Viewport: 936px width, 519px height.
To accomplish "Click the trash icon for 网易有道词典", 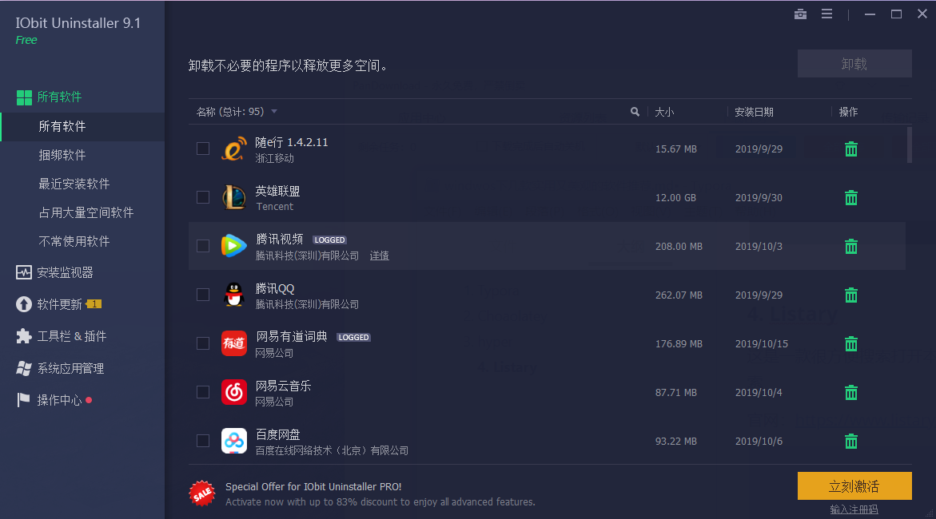I will pos(851,343).
